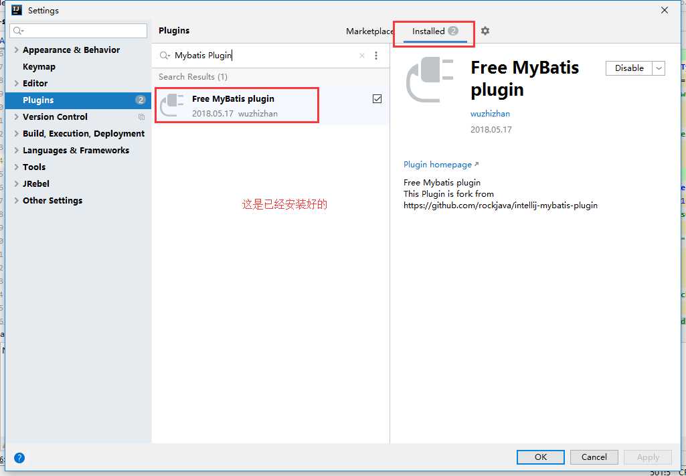
Task: Open the Disable button dropdown arrow
Action: coord(659,68)
